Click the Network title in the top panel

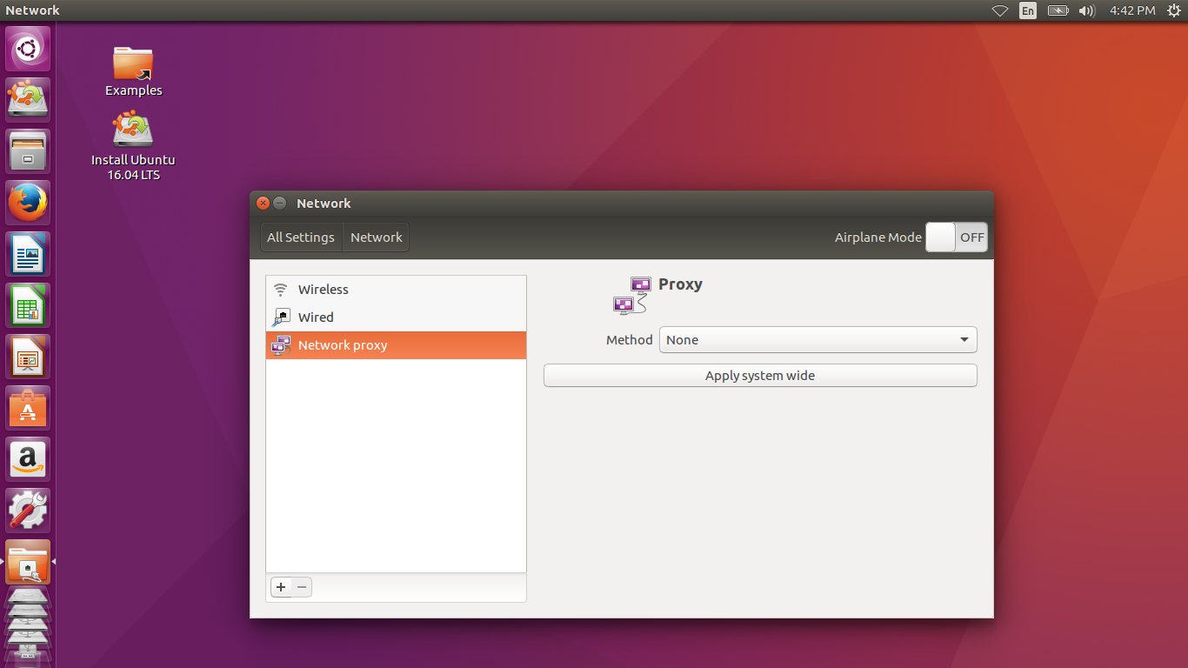point(32,10)
